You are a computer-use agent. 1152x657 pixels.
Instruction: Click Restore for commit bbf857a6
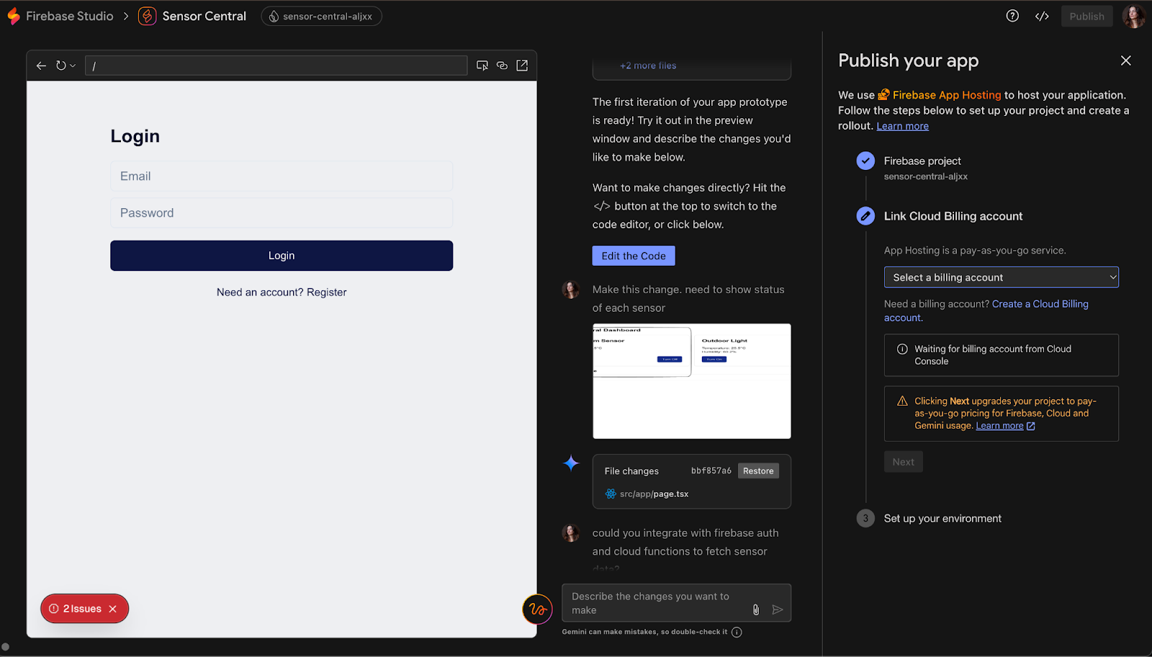point(758,471)
